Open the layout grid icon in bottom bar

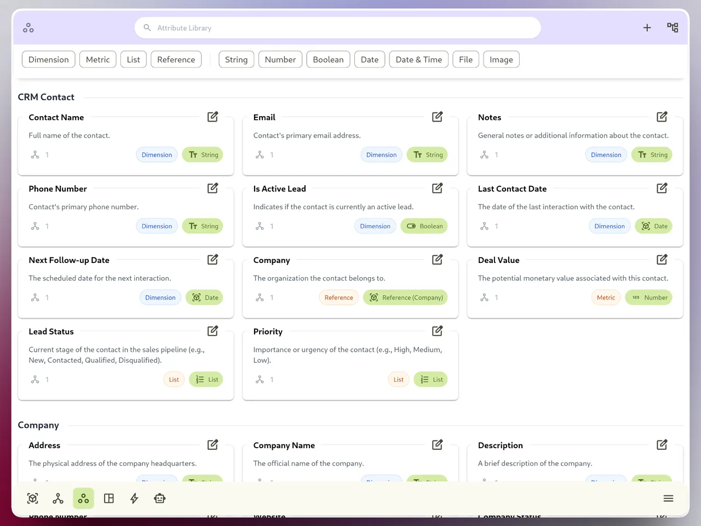click(109, 499)
